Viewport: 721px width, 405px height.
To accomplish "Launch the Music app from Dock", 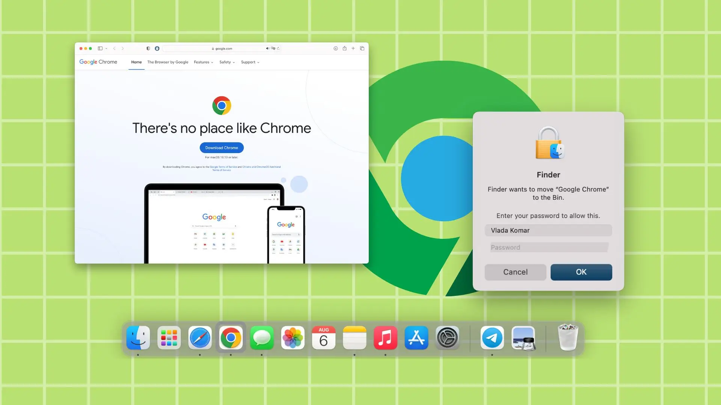I will [385, 337].
